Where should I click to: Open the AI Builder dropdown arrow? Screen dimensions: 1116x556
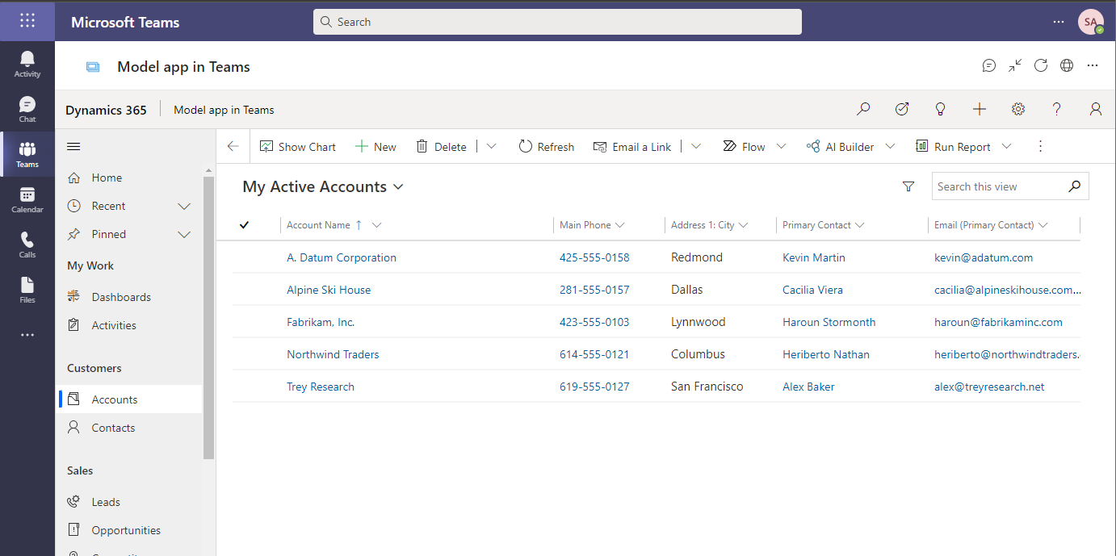890,146
